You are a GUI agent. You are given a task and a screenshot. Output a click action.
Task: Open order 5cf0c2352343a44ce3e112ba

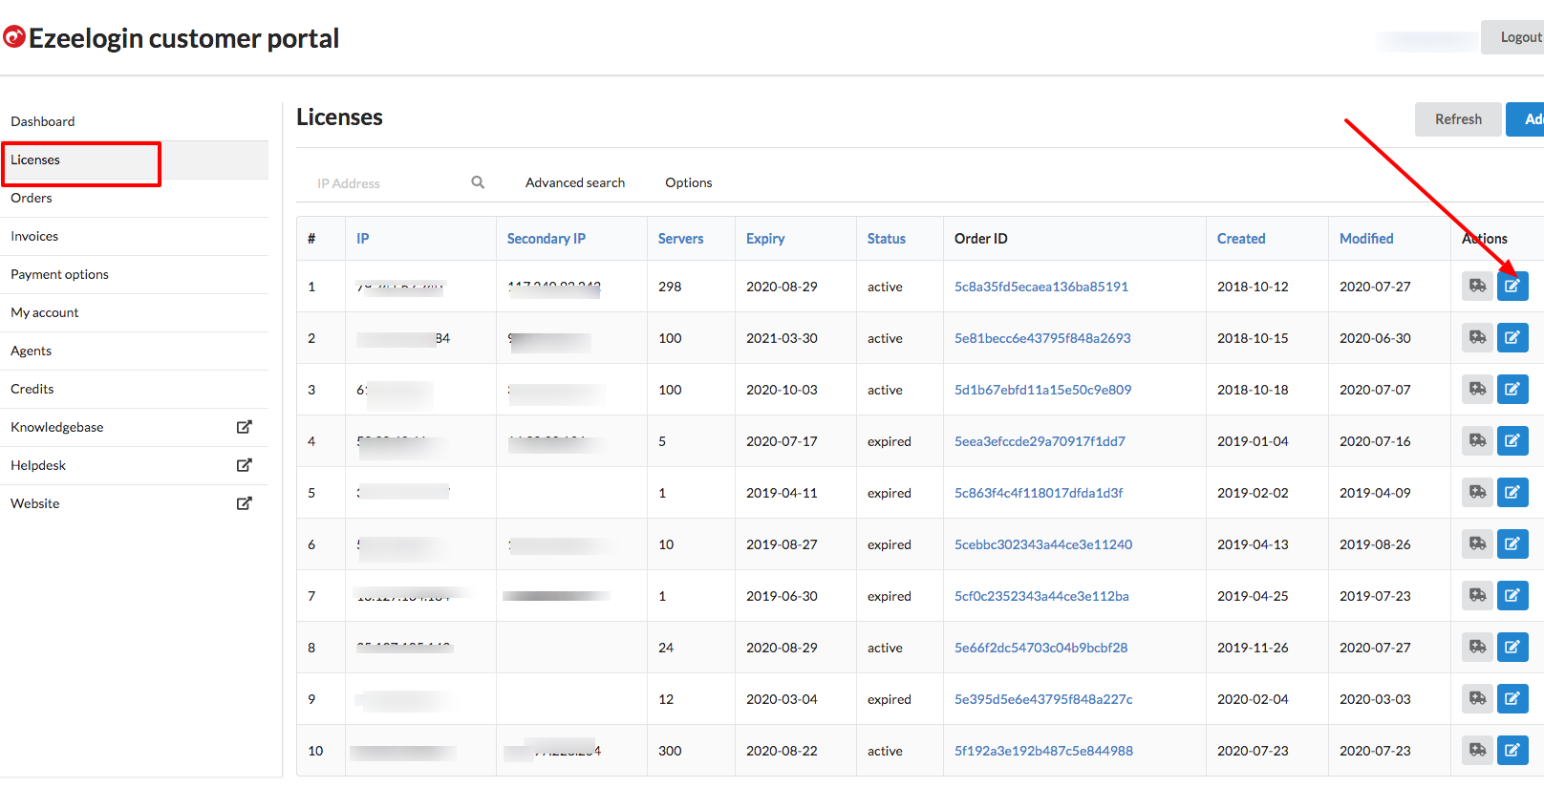(x=1042, y=596)
